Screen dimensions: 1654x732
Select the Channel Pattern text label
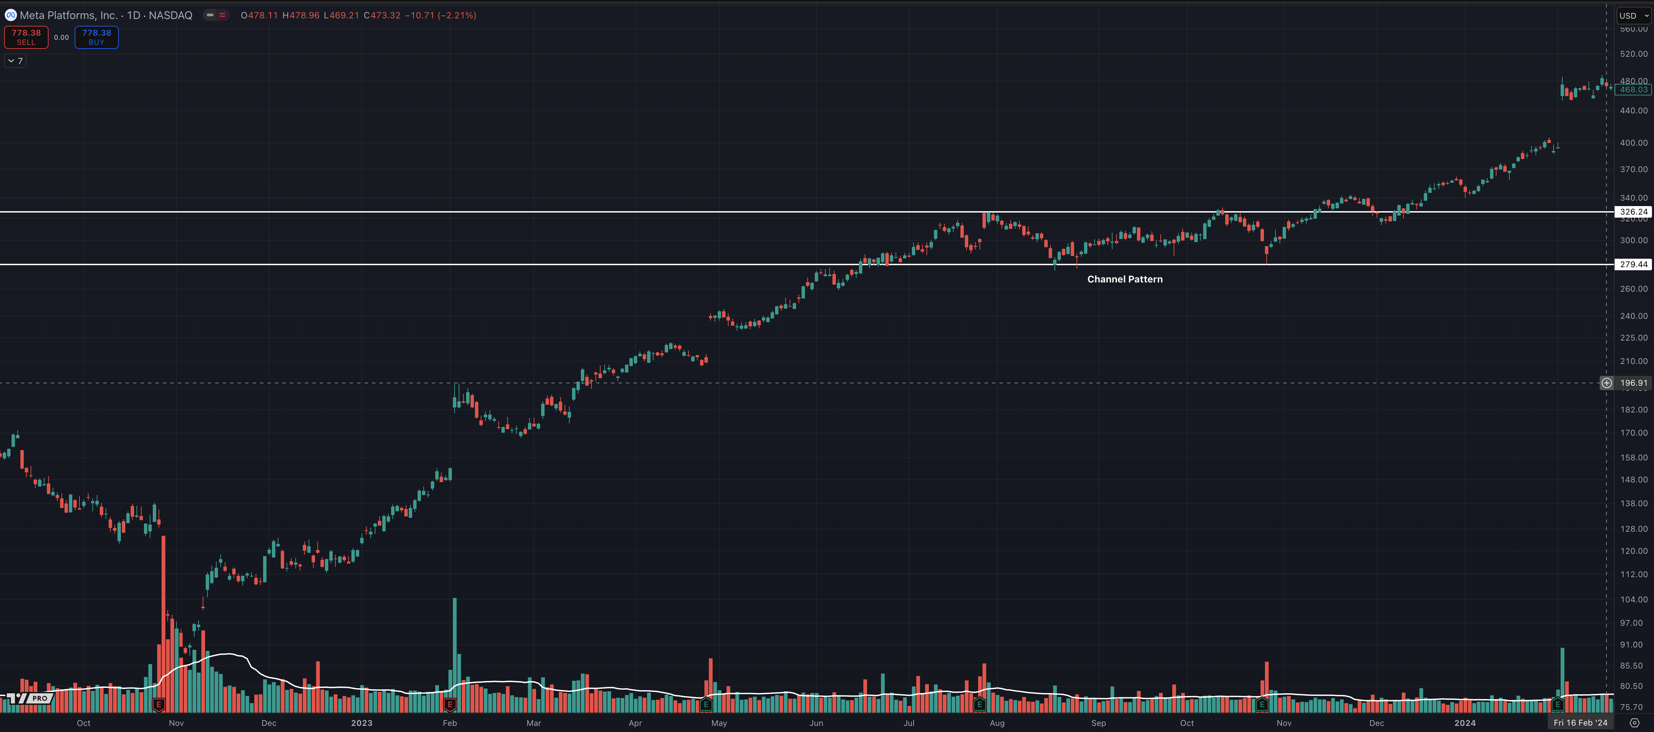tap(1124, 279)
